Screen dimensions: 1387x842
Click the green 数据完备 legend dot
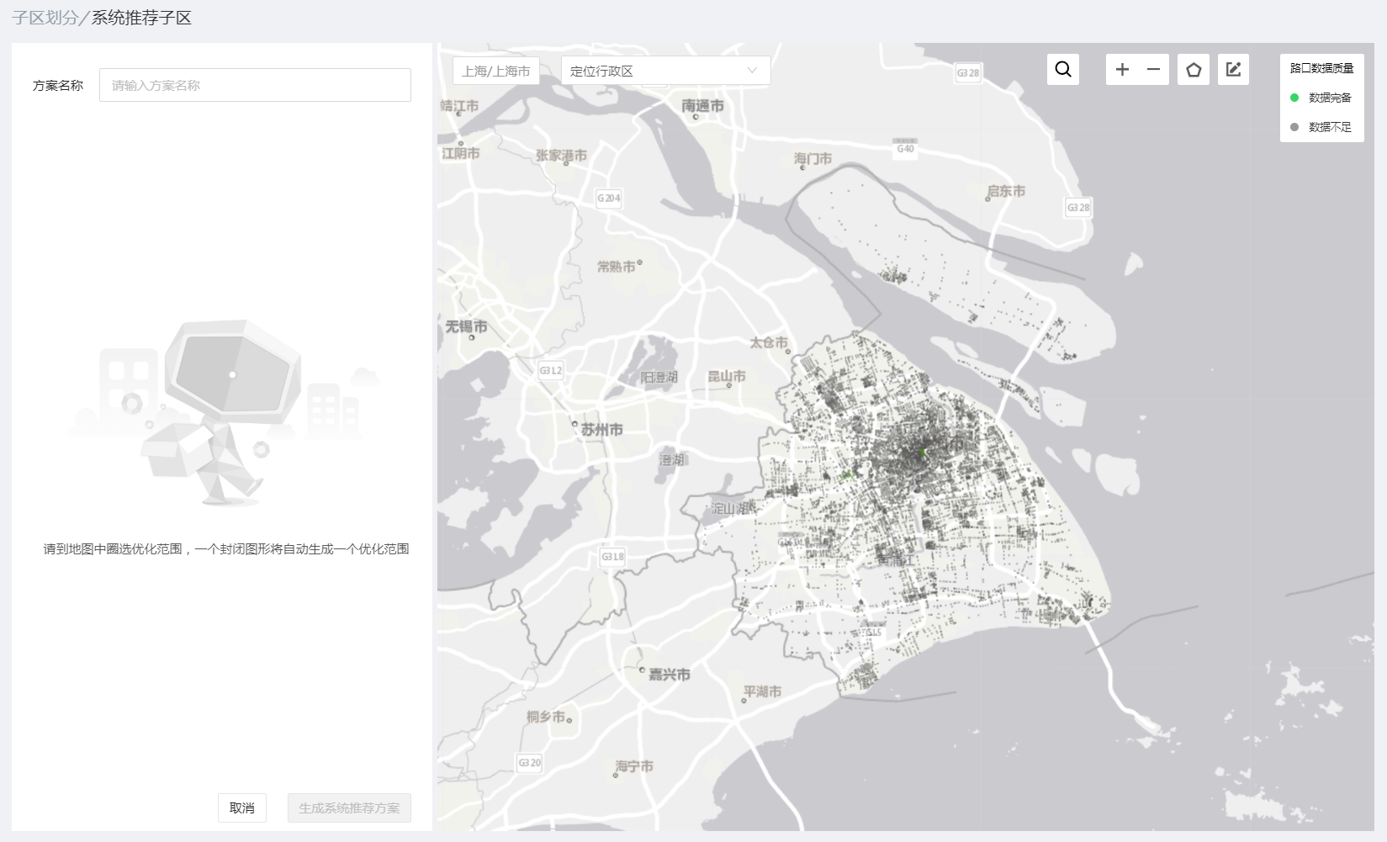[x=1294, y=98]
